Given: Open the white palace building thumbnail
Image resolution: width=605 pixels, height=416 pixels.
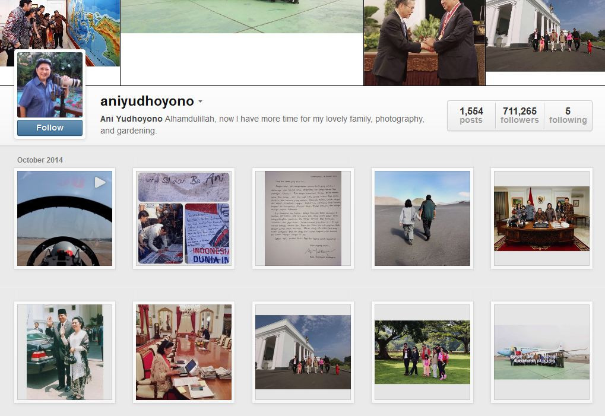Looking at the screenshot, I should (x=303, y=352).
